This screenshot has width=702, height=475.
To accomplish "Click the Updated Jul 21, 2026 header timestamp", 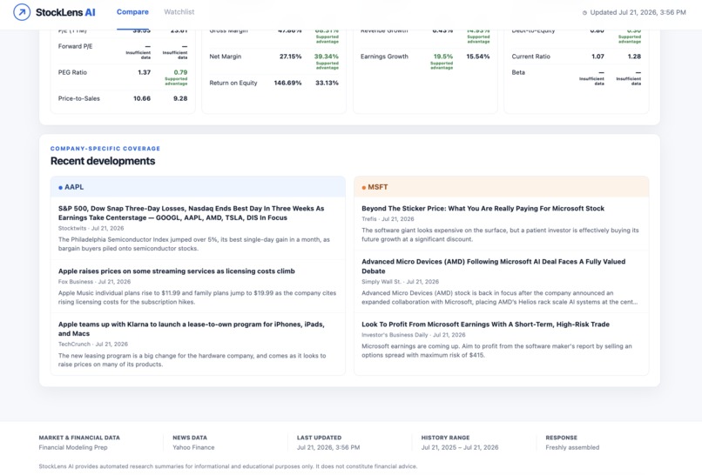I will click(638, 12).
